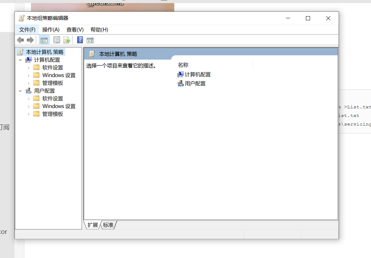371x258 pixels.
Task: Click the 本地计算机 策略 root node icon
Action: 20,52
